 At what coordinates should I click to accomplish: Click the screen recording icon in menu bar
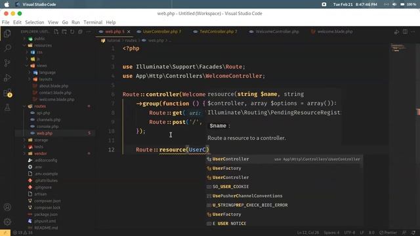(x=324, y=5)
